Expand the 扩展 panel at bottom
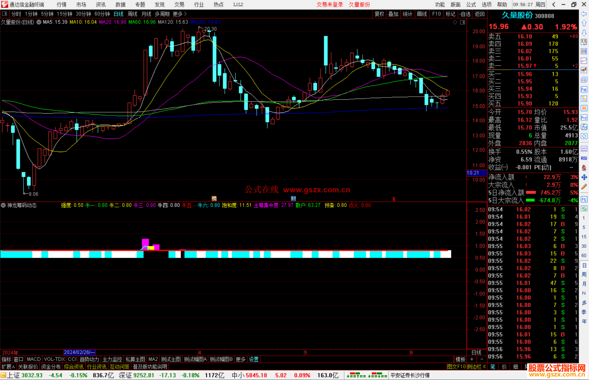The height and width of the screenshot is (380, 589). [8, 367]
